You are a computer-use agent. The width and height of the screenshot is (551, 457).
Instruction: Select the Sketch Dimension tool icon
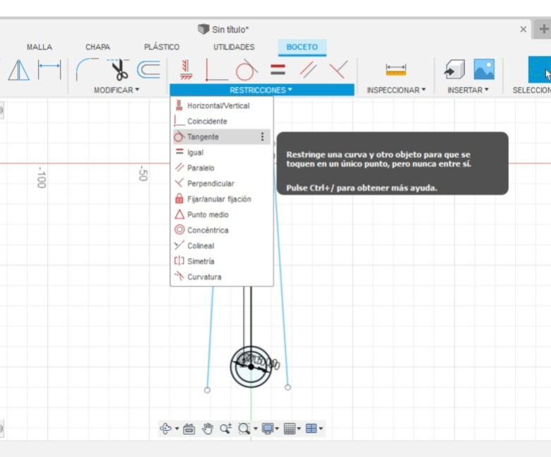[x=49, y=69]
